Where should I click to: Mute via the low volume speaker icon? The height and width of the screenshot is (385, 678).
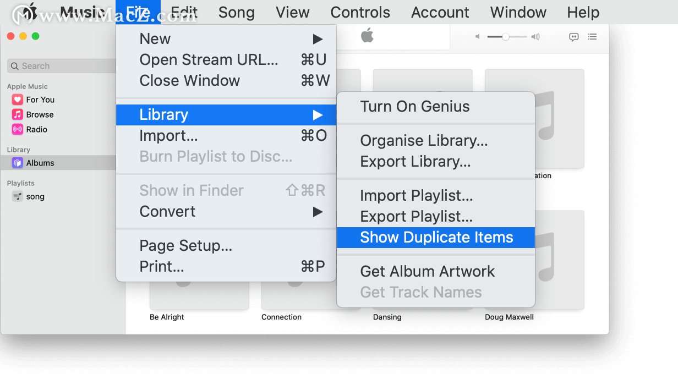478,37
